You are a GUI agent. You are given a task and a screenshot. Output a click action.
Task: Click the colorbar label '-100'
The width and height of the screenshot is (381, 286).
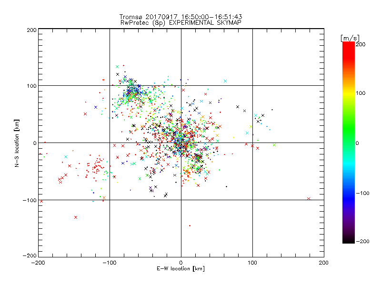point(362,193)
